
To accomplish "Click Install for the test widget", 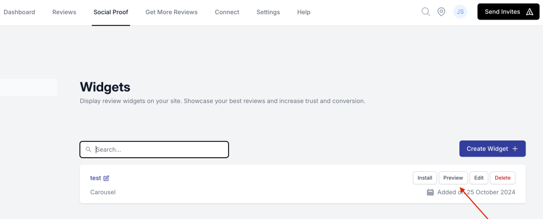I will [x=425, y=178].
